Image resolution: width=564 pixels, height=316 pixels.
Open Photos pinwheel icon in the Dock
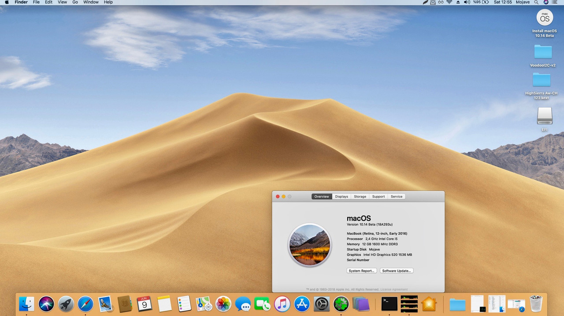click(223, 304)
